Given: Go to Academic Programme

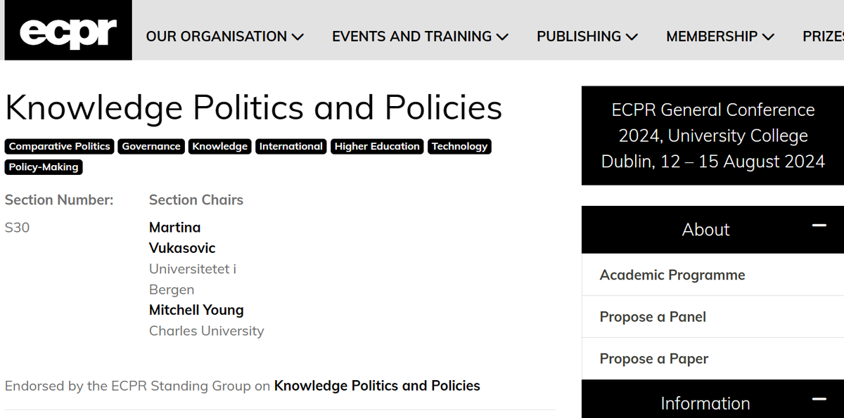Looking at the screenshot, I should (672, 275).
